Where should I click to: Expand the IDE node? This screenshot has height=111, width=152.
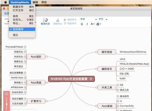(x=118, y=85)
